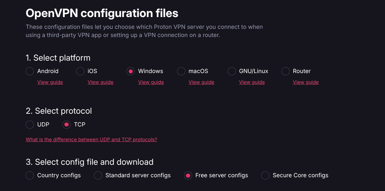
Task: Select the iOS platform option
Action: pos(80,71)
